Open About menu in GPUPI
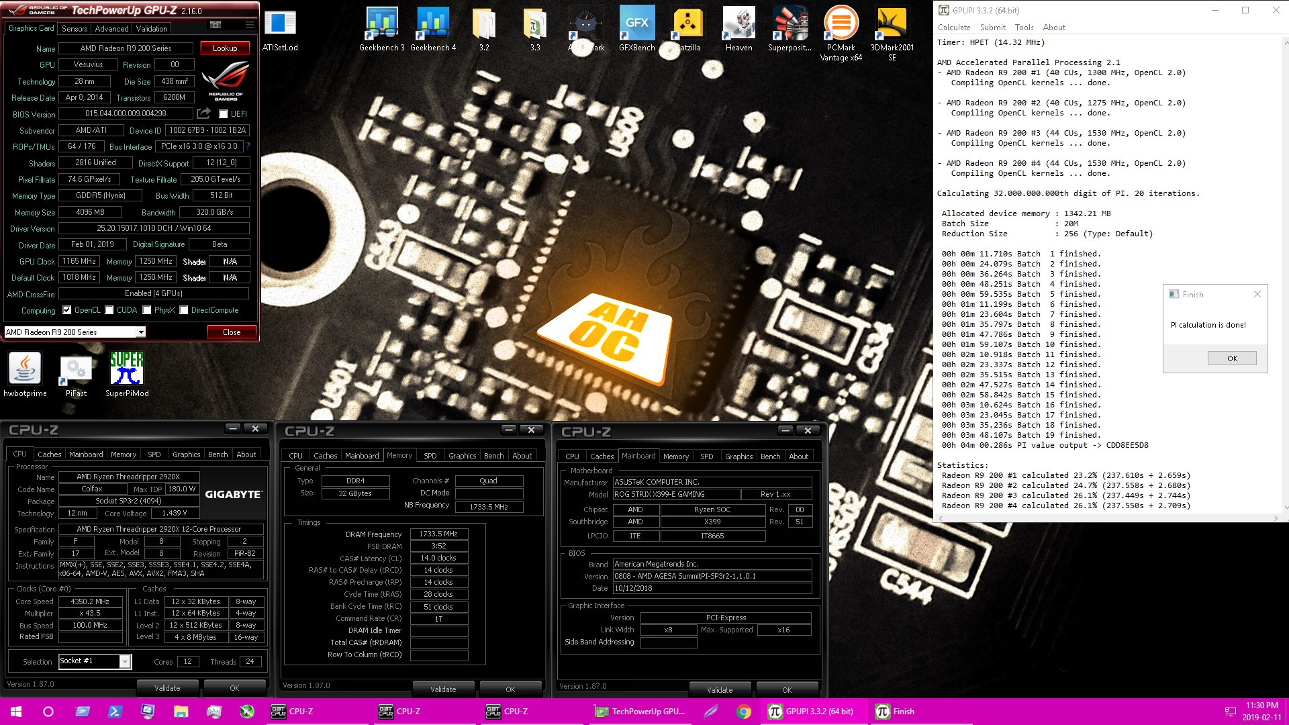1289x725 pixels. coord(1054,28)
